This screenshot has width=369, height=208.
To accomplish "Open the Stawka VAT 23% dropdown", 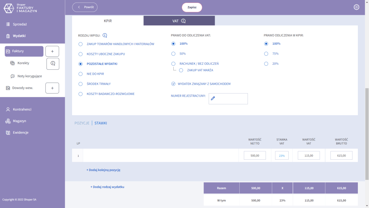I will (281, 156).
